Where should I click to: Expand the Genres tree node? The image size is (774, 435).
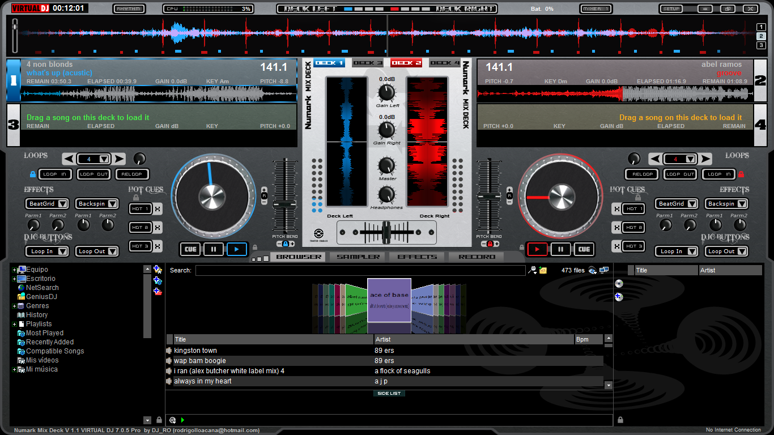[14, 306]
